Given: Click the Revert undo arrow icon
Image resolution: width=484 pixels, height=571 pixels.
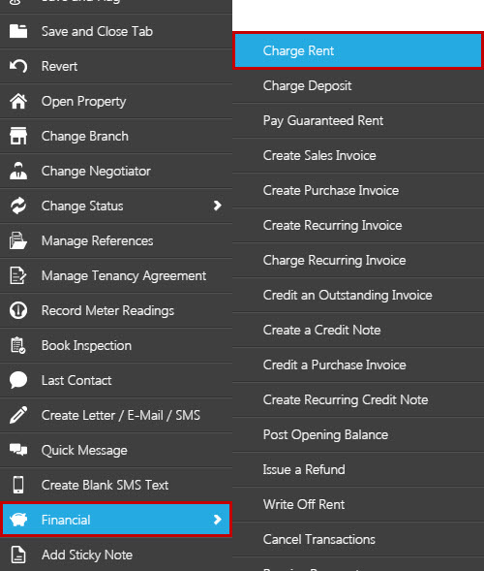Looking at the screenshot, I should (x=18, y=66).
